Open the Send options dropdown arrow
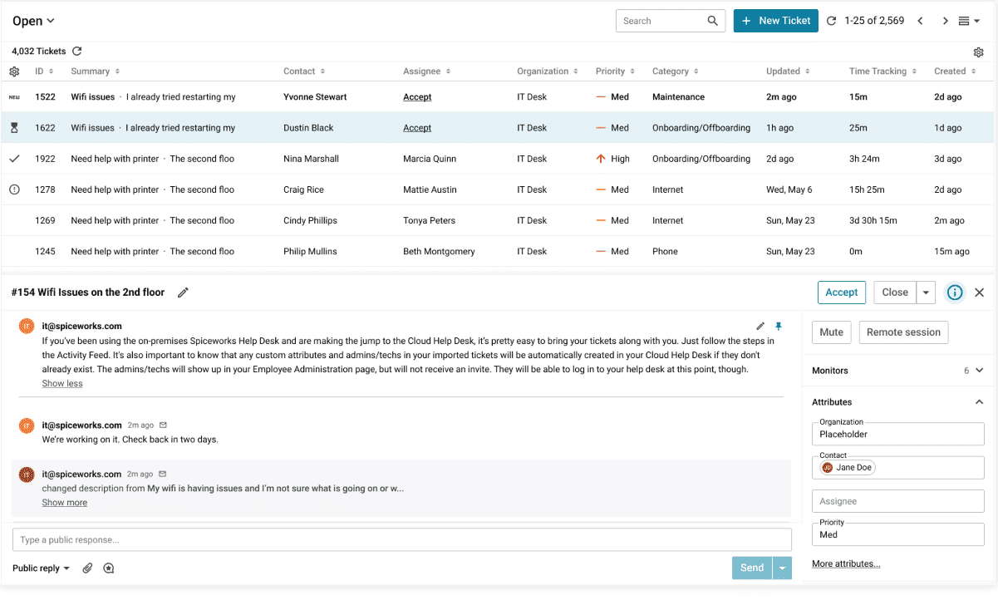Image resolution: width=998 pixels, height=600 pixels. [782, 568]
